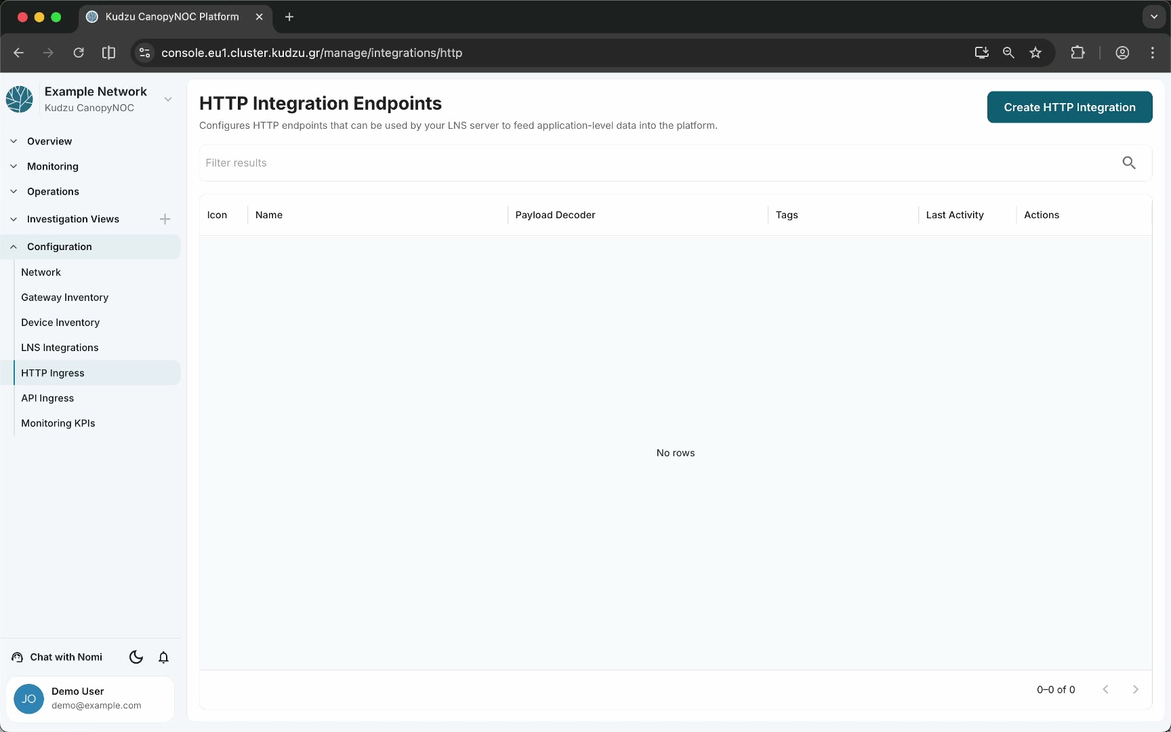Open a new browser tab

[x=289, y=17]
